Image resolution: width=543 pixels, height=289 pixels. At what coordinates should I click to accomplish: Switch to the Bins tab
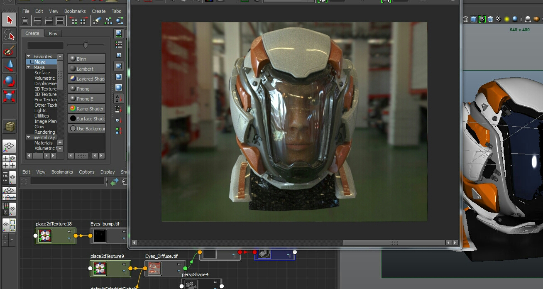tap(53, 33)
